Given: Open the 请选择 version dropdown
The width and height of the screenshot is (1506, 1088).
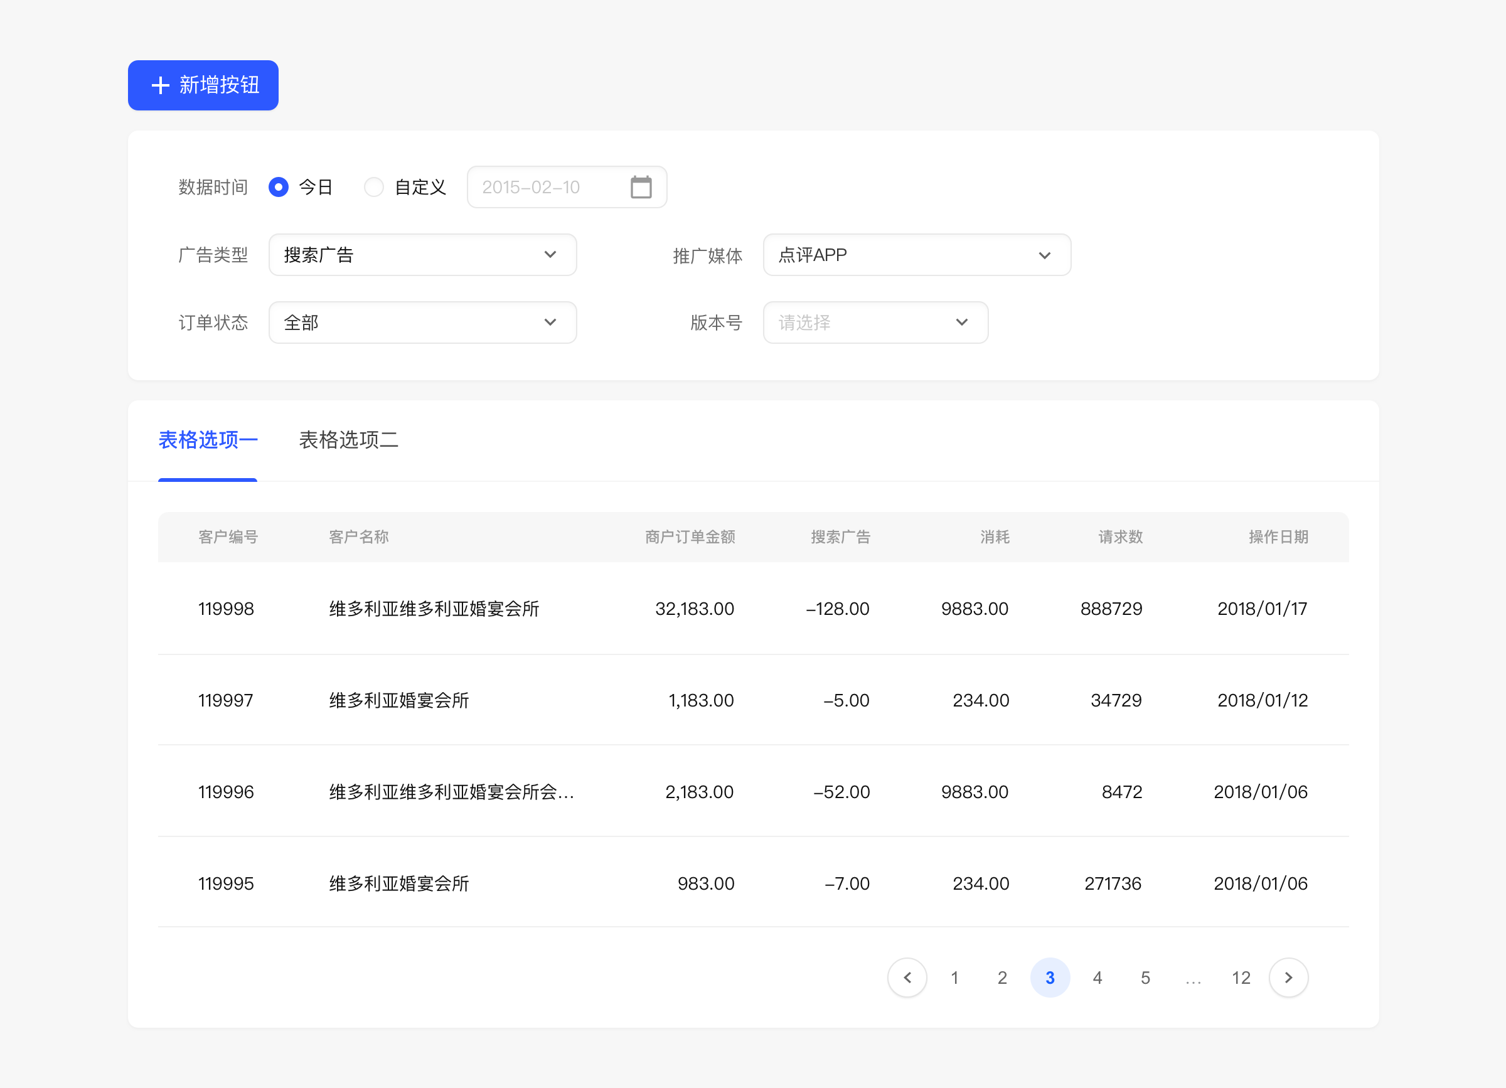Looking at the screenshot, I should point(863,323).
